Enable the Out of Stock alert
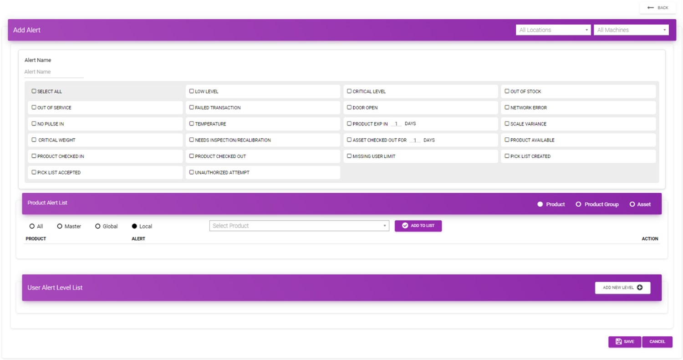Image resolution: width=683 pixels, height=360 pixels. [507, 91]
